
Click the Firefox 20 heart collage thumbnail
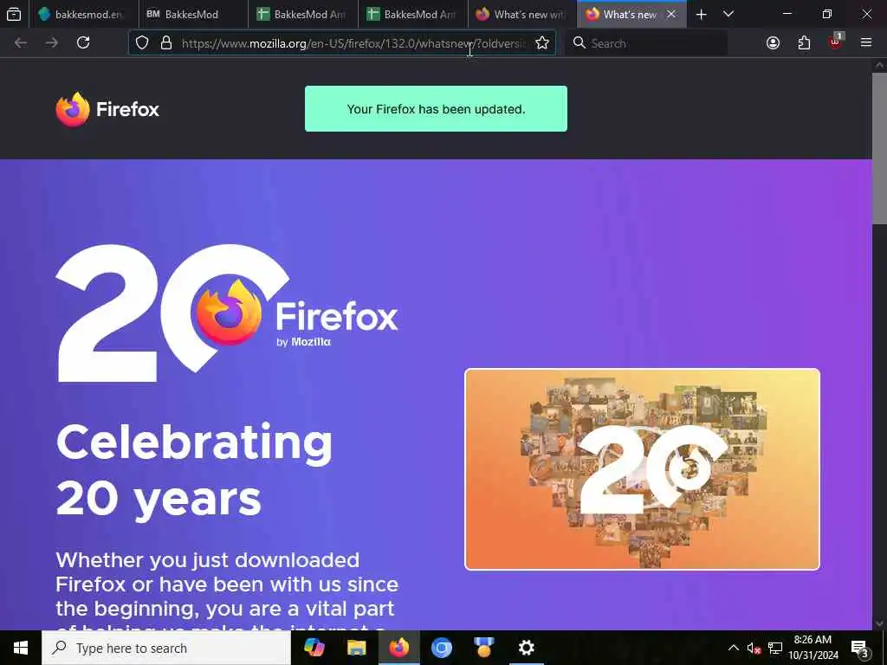tap(642, 469)
